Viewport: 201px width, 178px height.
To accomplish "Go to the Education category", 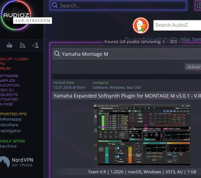I will [x=10, y=85].
